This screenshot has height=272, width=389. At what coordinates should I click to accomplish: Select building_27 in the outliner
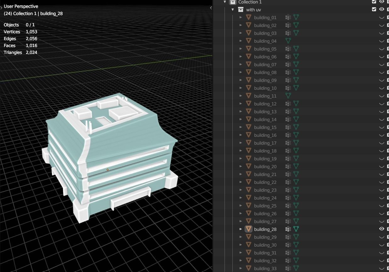265,221
